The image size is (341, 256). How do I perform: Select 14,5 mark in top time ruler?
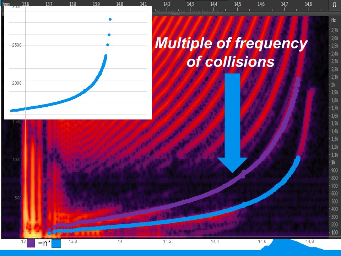click(x=238, y=4)
